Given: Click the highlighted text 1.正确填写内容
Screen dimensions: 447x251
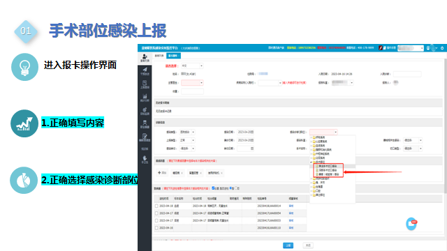Looking at the screenshot, I should coord(73,123).
